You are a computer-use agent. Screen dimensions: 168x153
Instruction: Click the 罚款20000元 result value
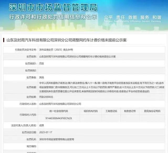tap(46, 97)
